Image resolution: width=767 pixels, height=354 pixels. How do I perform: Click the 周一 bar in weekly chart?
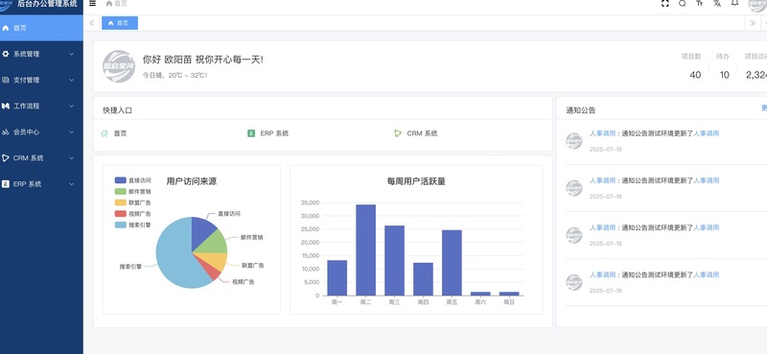pos(337,277)
